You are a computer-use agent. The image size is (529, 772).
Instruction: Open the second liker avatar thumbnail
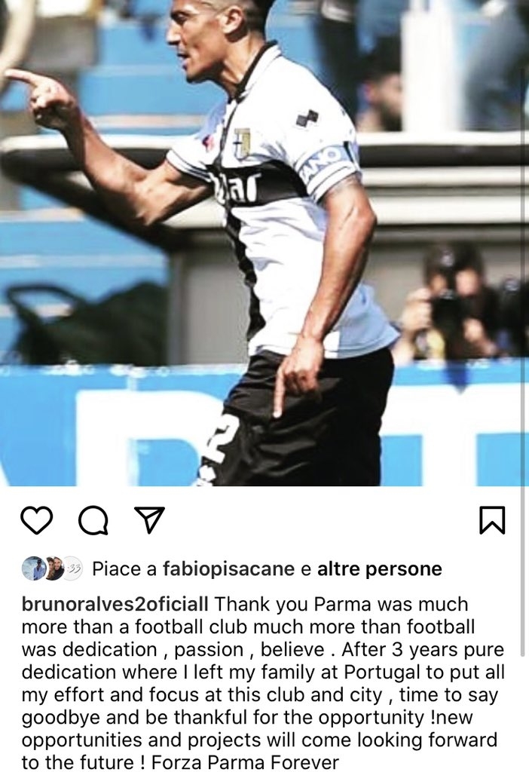click(x=54, y=568)
